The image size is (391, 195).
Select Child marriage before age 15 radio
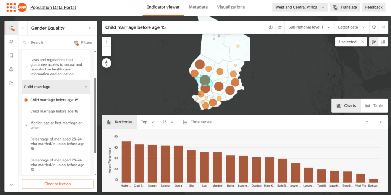pyautogui.click(x=26, y=100)
